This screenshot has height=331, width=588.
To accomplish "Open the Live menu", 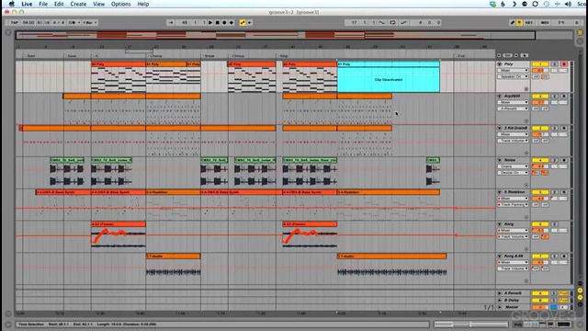I will coord(27,4).
